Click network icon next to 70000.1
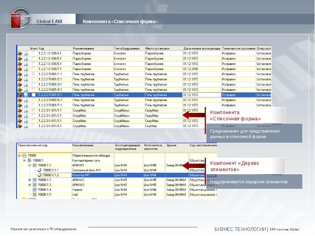The height and width of the screenshot is (236, 315). coord(29,160)
